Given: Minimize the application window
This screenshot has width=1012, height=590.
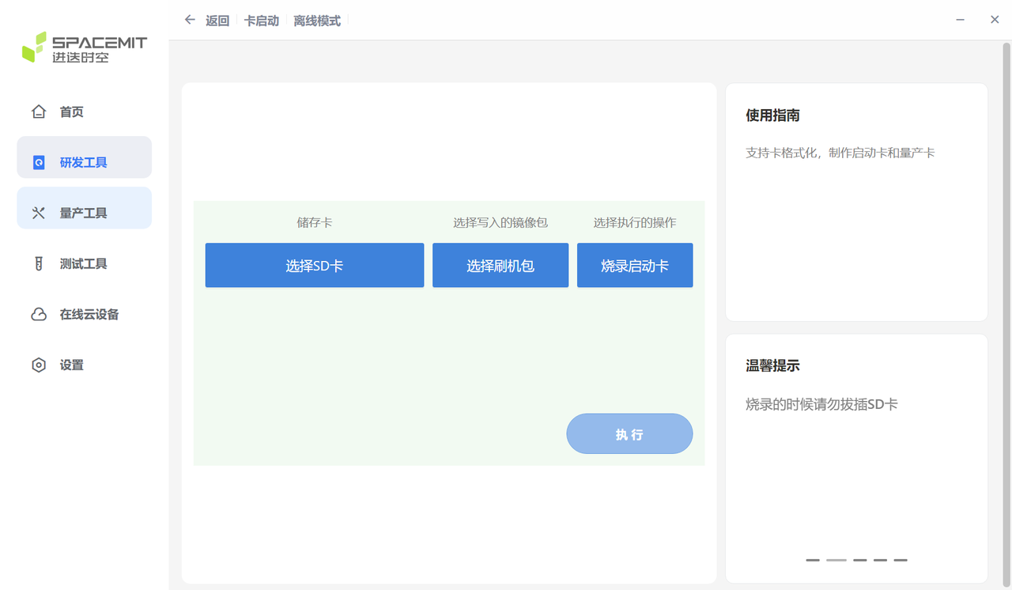Looking at the screenshot, I should pos(959,19).
